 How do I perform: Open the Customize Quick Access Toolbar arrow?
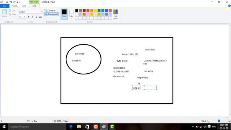(17, 2)
